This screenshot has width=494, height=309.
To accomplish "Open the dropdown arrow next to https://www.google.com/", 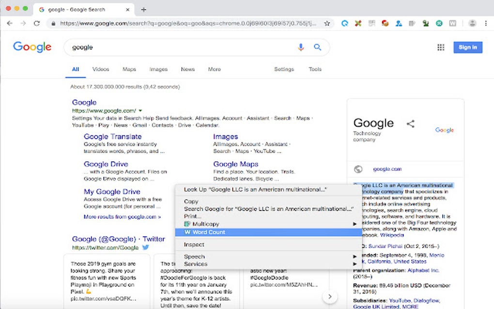I will [140, 110].
